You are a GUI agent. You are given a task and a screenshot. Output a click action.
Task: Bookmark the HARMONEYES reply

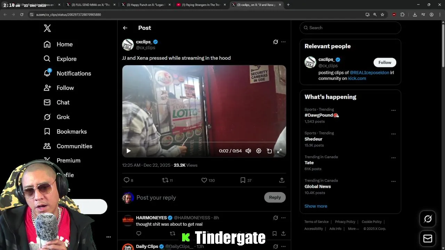pyautogui.click(x=274, y=234)
